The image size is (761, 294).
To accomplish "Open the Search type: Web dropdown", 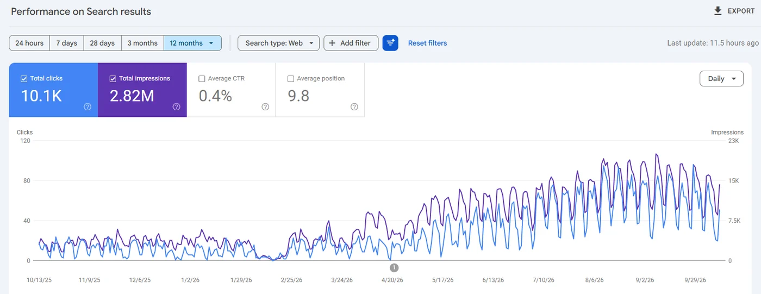I will [278, 43].
